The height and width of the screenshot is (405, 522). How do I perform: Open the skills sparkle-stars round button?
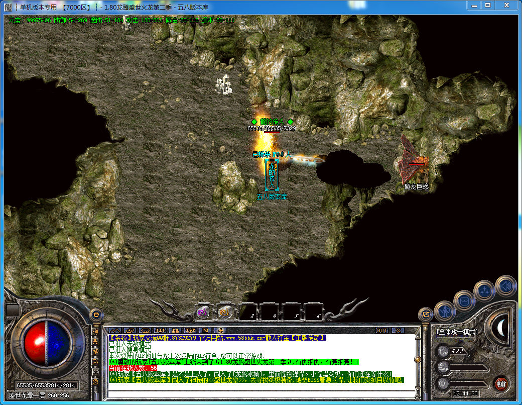coord(484,291)
